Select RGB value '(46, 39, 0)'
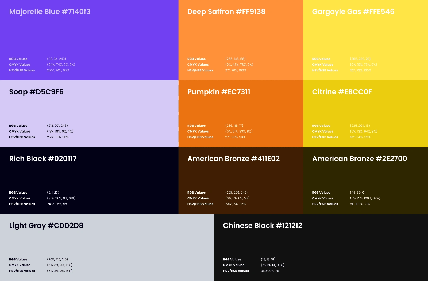Screen dimensions: 428x281 358,193
